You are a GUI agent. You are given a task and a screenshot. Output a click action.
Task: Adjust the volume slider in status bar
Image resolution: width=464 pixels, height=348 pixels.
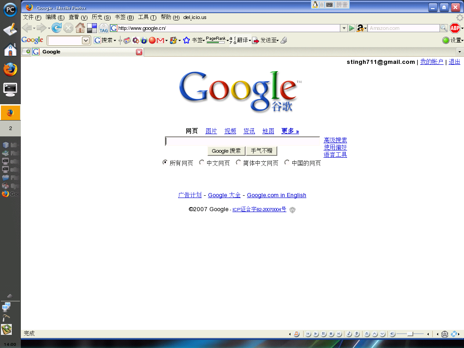[410, 334]
